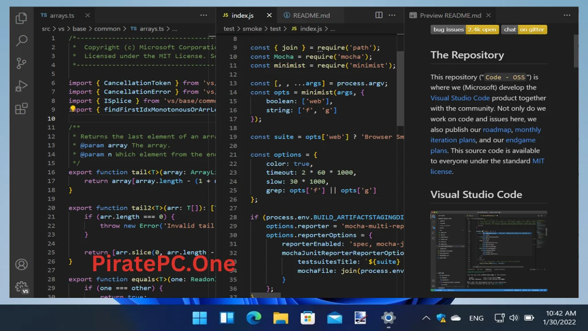This screenshot has height=331, width=588.
Task: Open More Actions for index.js editor group
Action: click(x=392, y=15)
